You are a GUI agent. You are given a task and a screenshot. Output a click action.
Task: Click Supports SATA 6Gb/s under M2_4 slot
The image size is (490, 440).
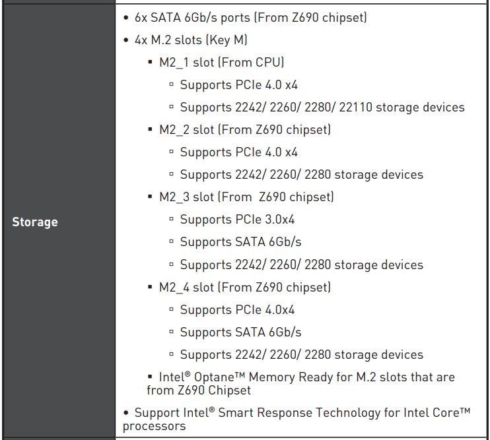click(240, 332)
